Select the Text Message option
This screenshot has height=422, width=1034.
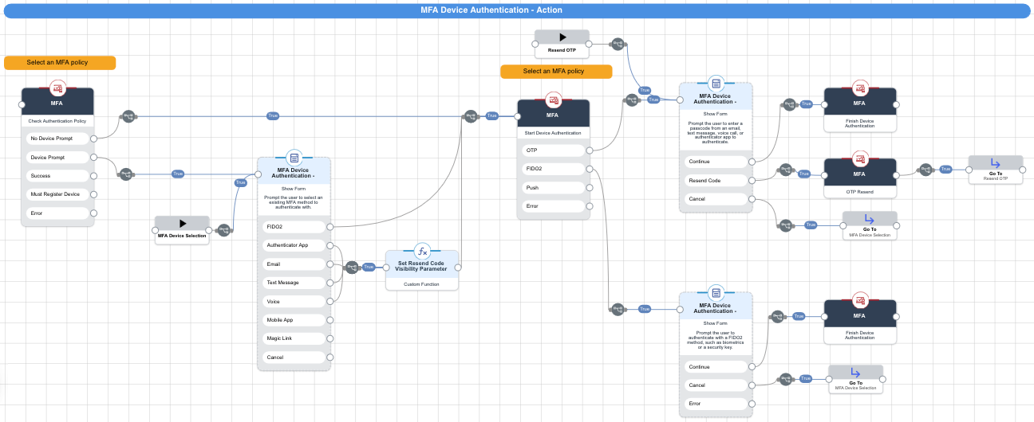tap(294, 283)
